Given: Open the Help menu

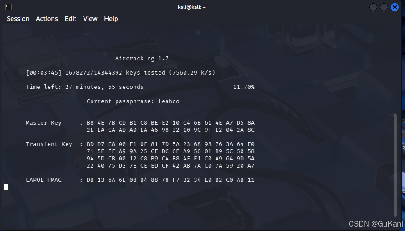Looking at the screenshot, I should (x=111, y=19).
